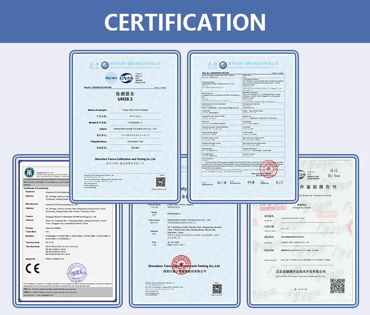Screen dimensions: 370x315
Task: Open the By Sea transport report document
Action: point(303,231)
